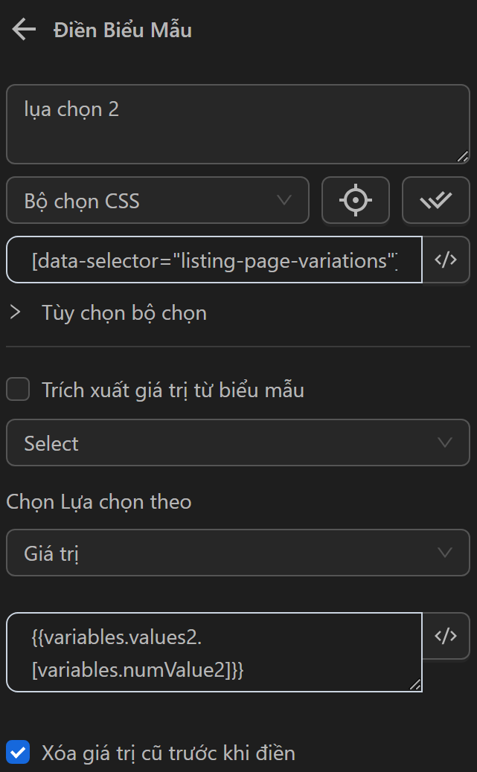
Task: Click the code icon beside the variables value field
Action: 445,636
